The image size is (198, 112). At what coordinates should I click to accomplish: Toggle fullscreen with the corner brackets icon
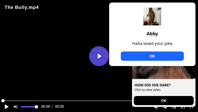pyautogui.click(x=191, y=108)
